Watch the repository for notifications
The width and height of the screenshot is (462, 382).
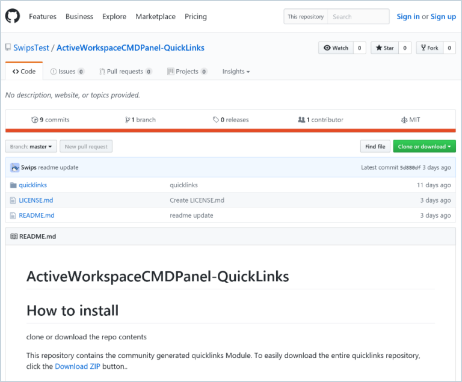pyautogui.click(x=336, y=48)
